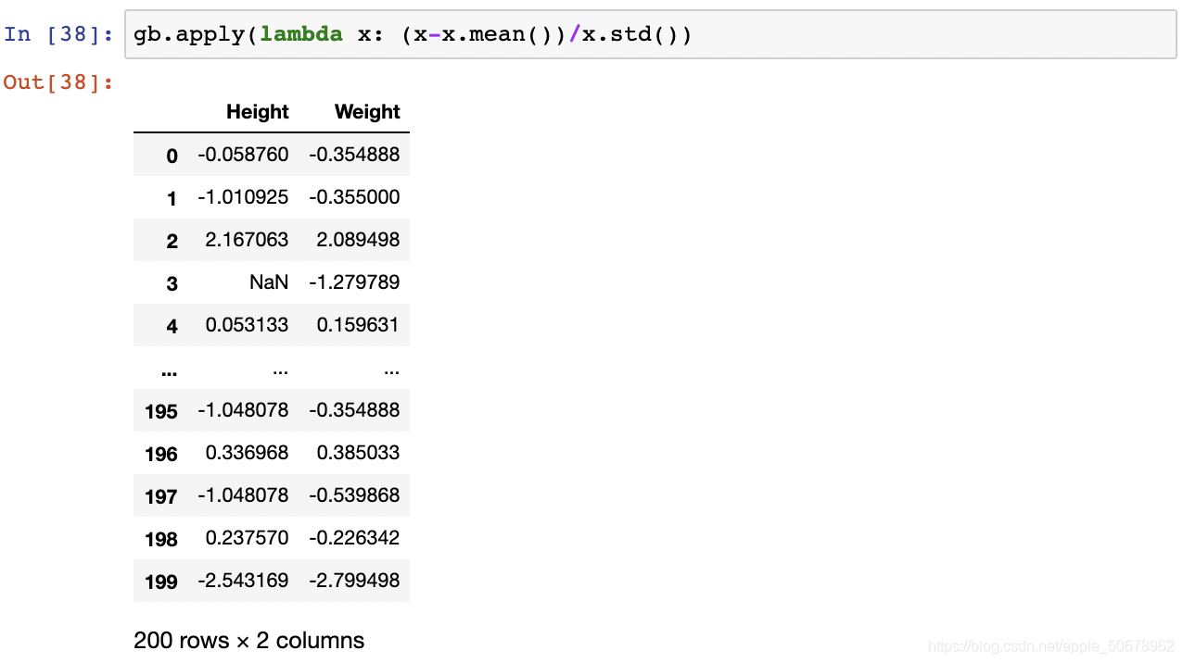Click Height value -0.058760

243,155
